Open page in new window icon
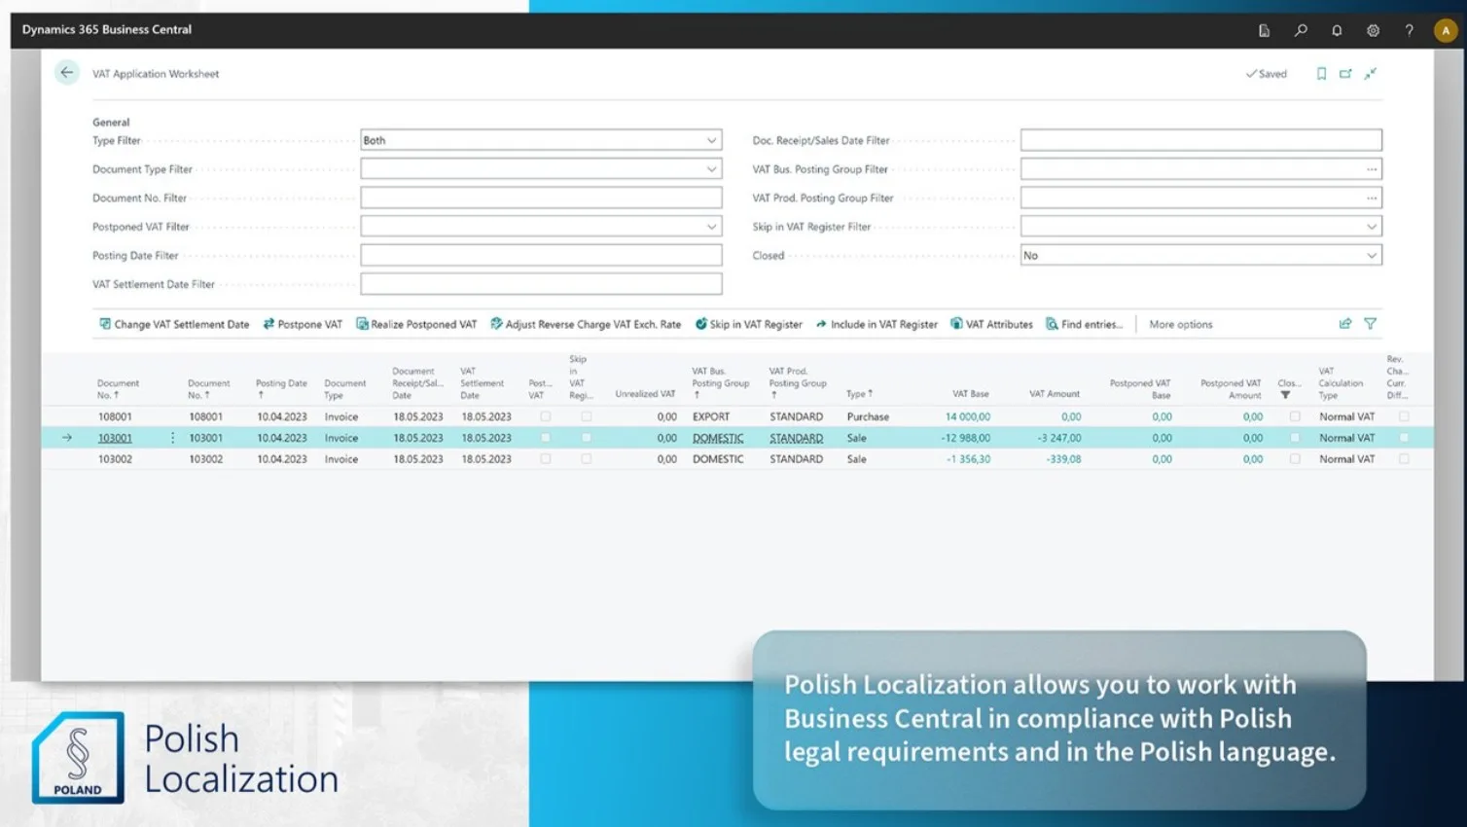Image resolution: width=1467 pixels, height=827 pixels. (x=1345, y=74)
